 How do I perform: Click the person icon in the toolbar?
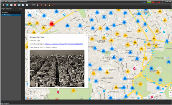pos(3,5)
